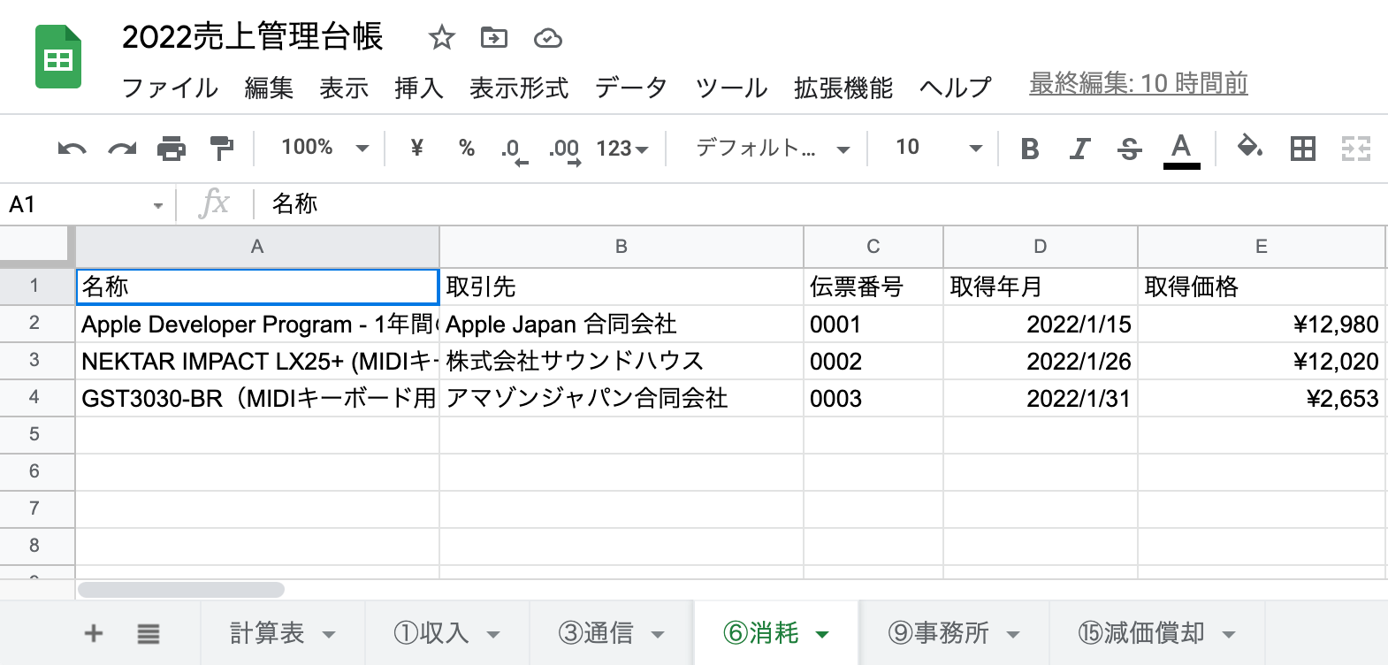Screen dimensions: 1388x665
Task: Toggle strikethrough formatting
Action: click(1129, 149)
